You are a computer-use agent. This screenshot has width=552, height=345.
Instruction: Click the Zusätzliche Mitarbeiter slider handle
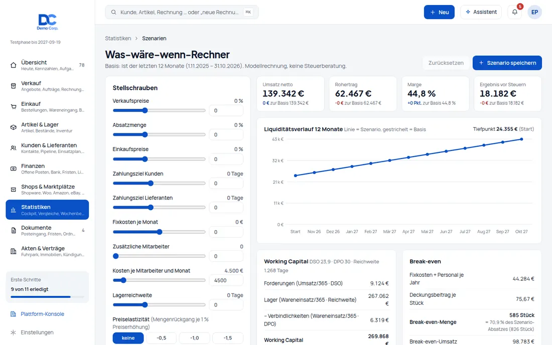(x=116, y=256)
